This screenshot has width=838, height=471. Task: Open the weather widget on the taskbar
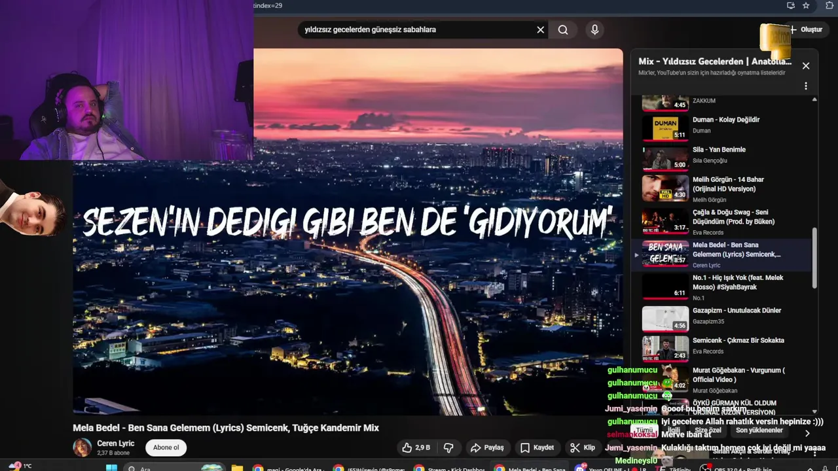pyautogui.click(x=20, y=466)
